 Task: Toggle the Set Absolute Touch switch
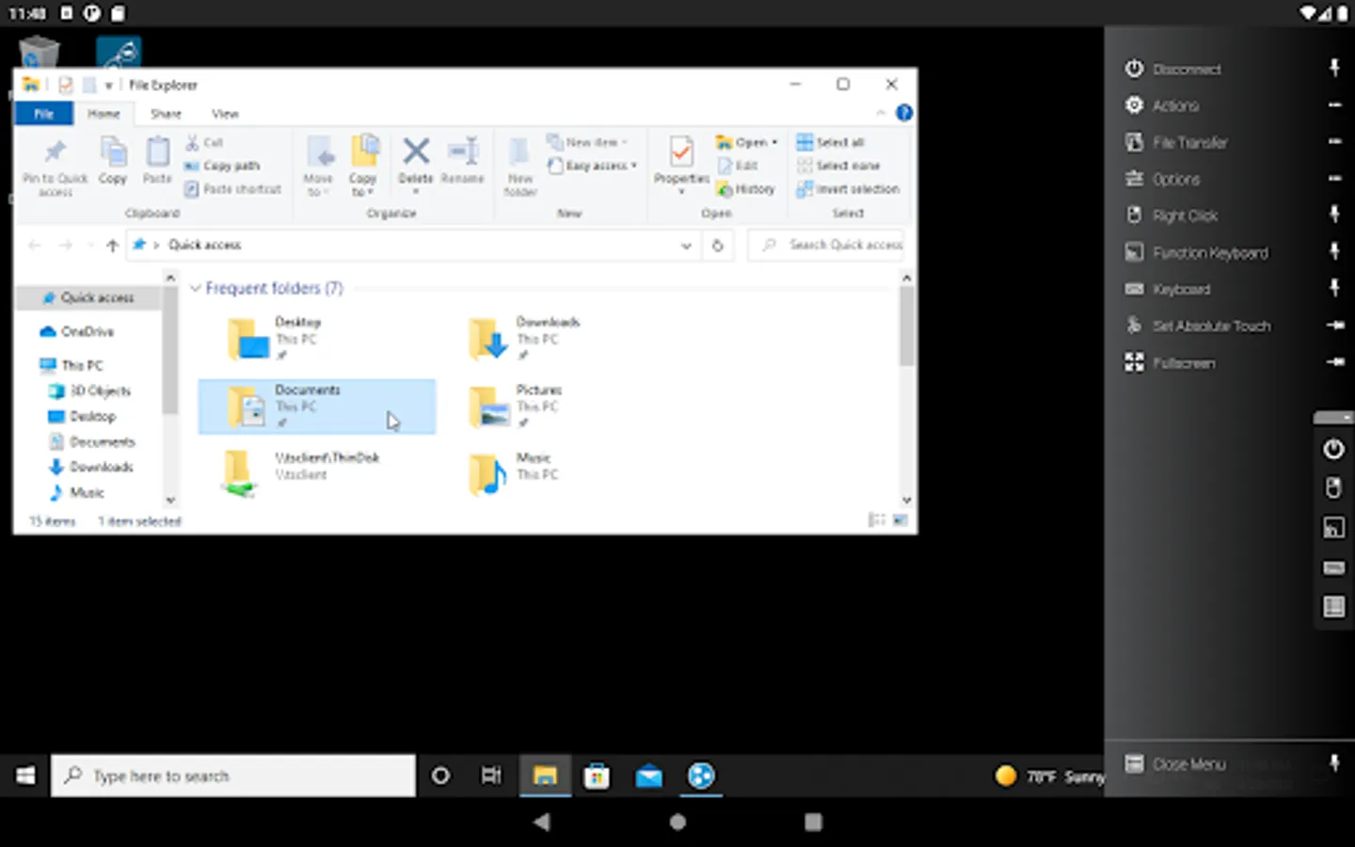[1334, 326]
